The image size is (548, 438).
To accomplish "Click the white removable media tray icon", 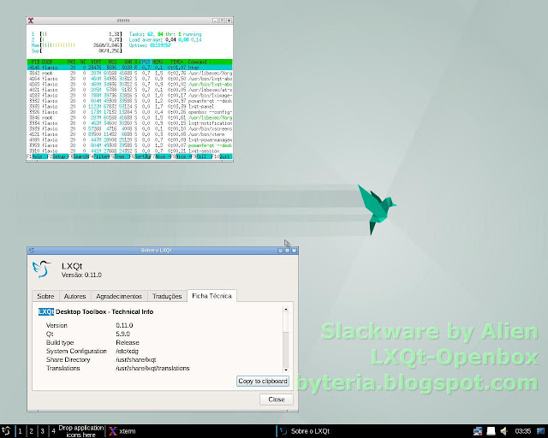I will point(491,431).
